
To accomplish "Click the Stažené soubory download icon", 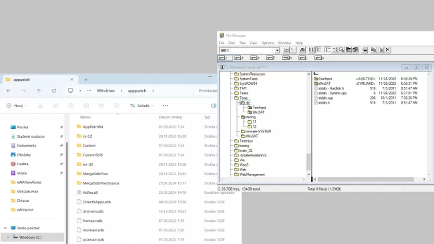I will (x=13, y=136).
